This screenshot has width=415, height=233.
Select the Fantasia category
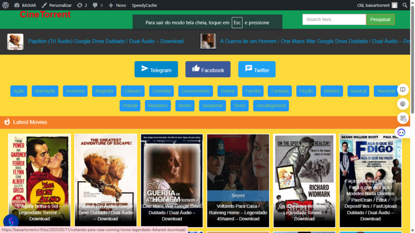[x=280, y=91]
